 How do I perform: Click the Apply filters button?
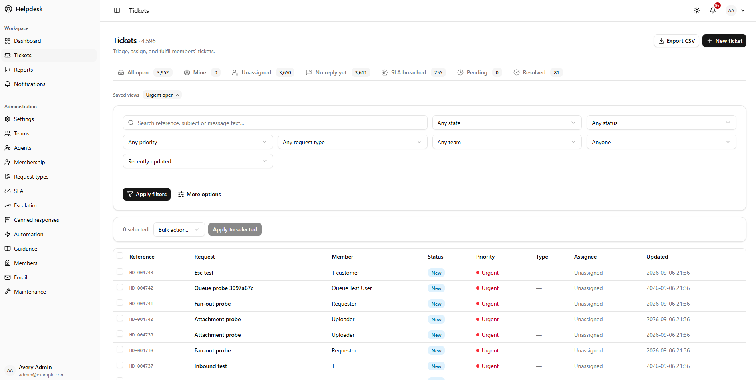point(147,194)
